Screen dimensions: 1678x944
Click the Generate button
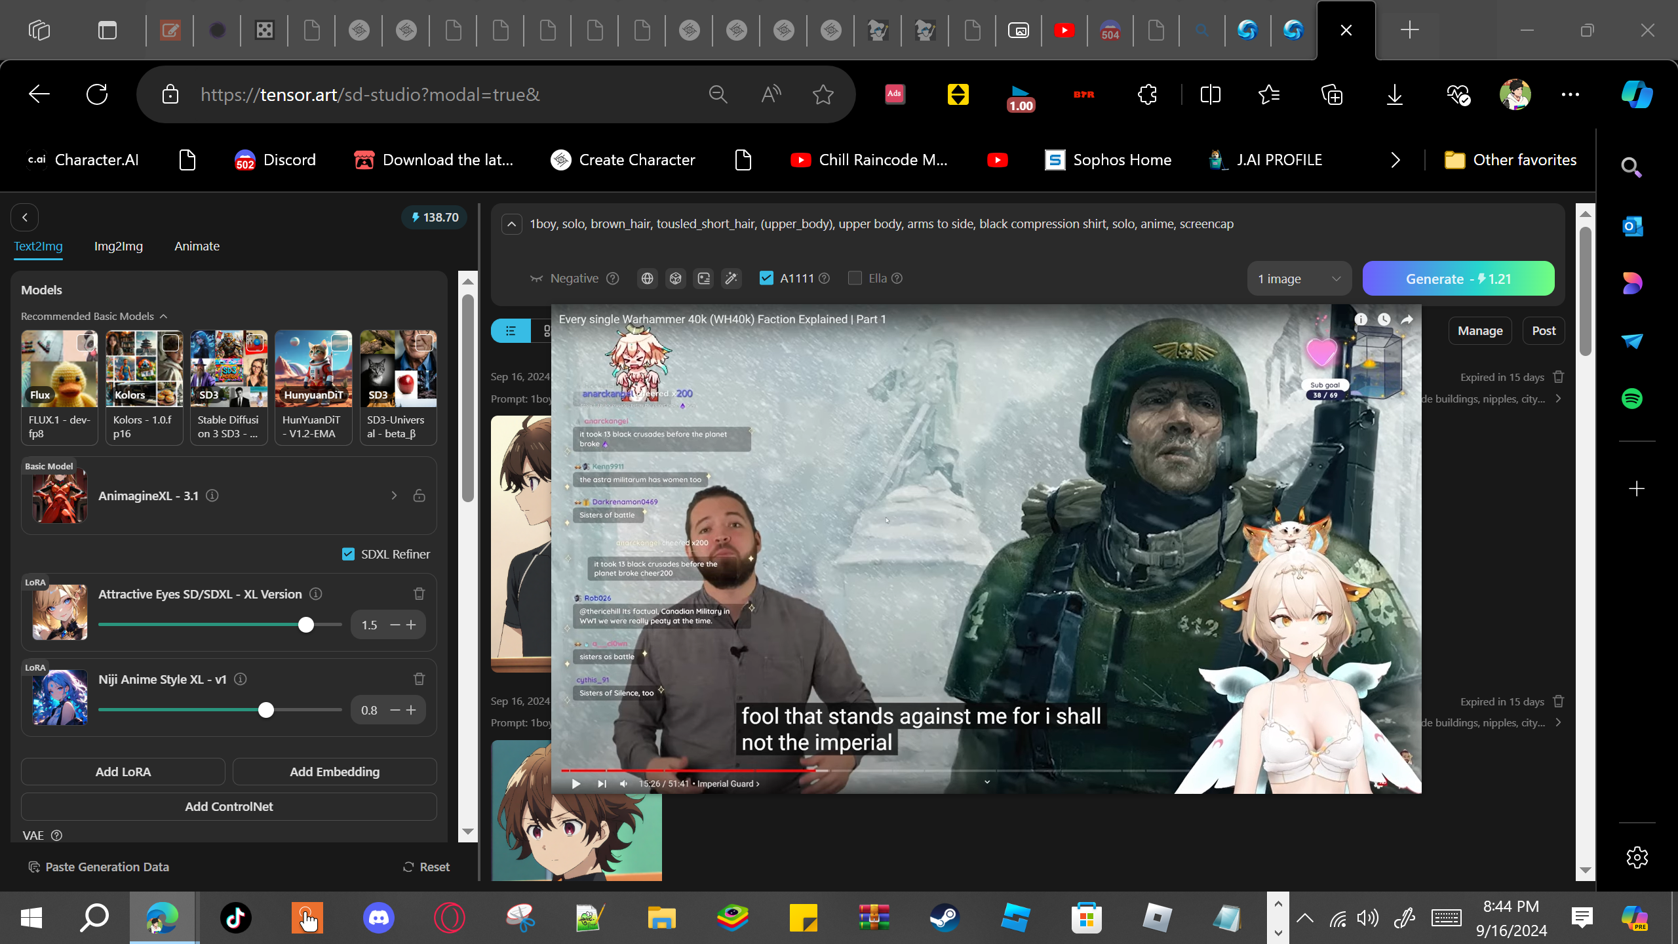(1458, 279)
